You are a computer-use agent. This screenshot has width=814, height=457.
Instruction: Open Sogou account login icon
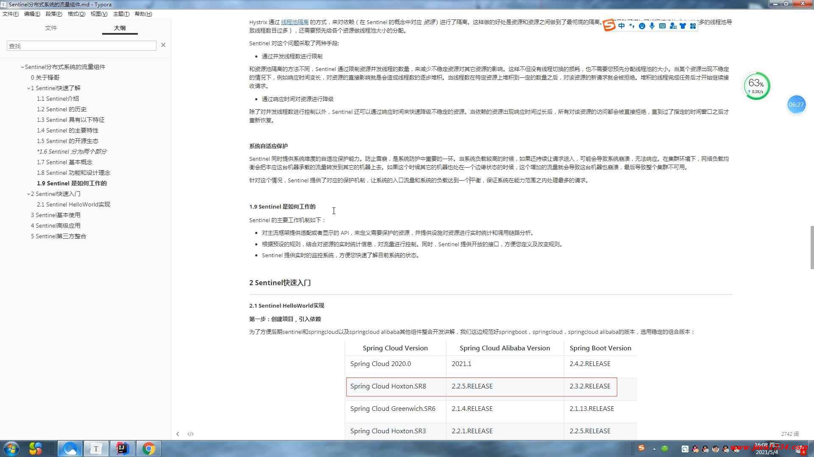point(673,26)
